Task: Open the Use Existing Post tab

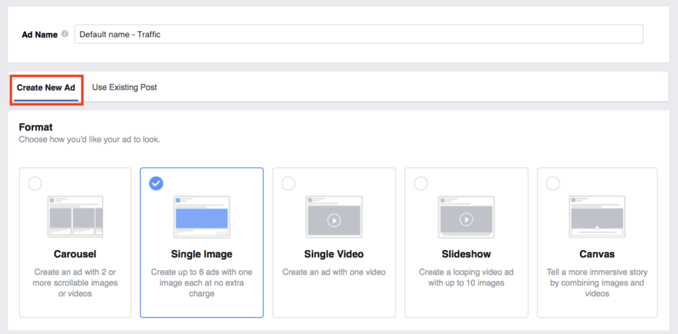Action: pyautogui.click(x=124, y=87)
